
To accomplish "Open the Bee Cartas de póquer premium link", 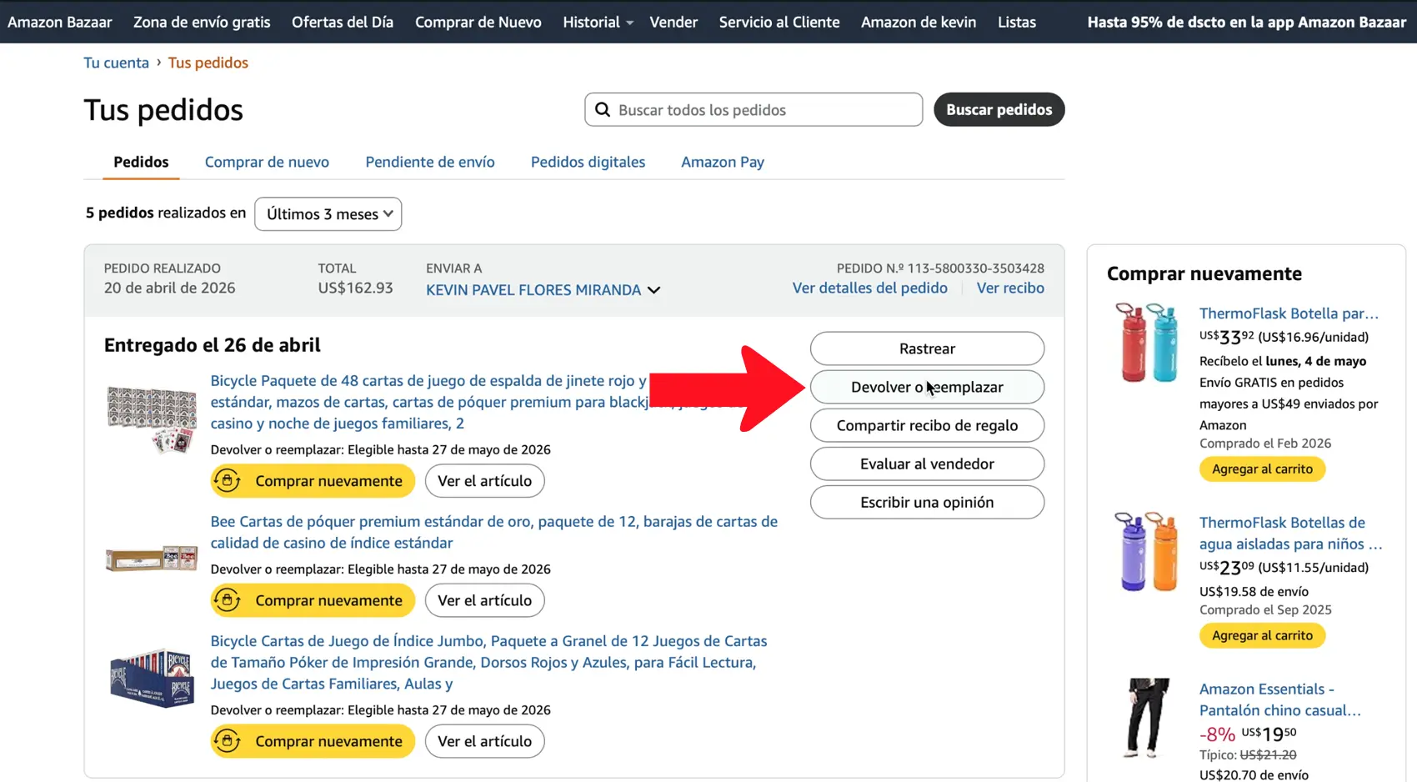I will 494,532.
